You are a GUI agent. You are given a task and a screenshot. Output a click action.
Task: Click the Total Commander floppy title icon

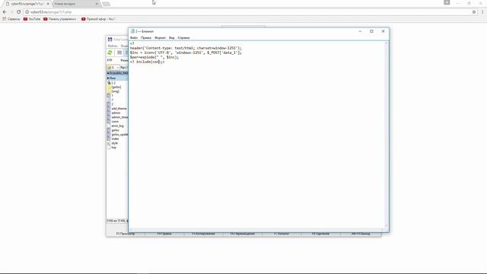click(110, 40)
